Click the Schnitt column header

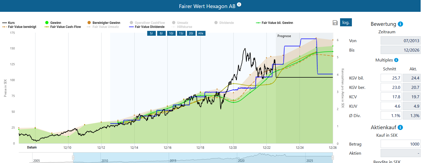coord(389,69)
